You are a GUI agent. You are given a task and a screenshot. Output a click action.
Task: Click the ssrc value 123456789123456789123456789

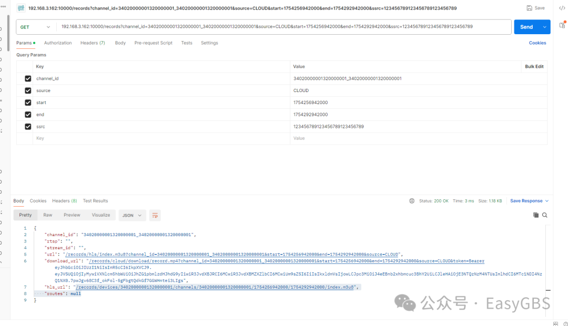point(328,126)
